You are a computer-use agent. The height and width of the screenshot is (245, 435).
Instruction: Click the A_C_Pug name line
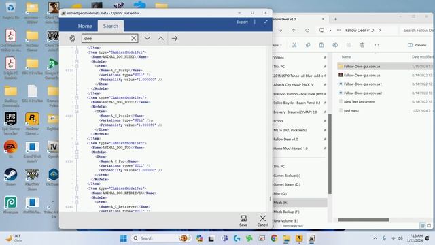(119, 161)
